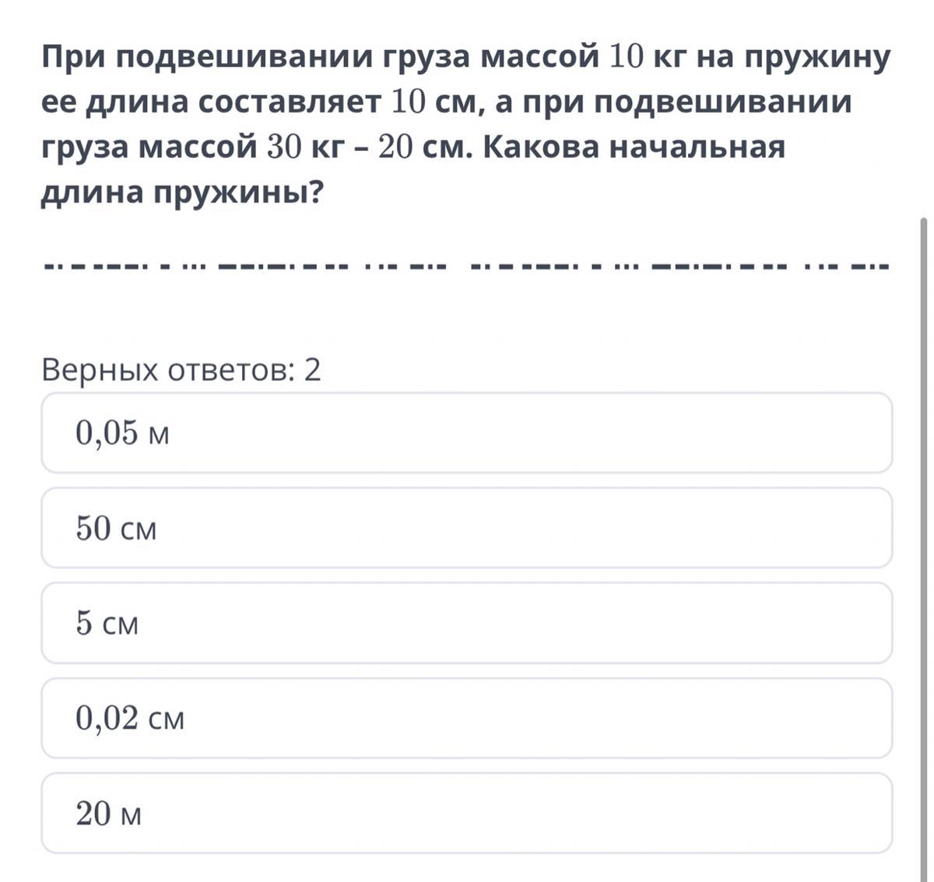Select the answer option "0,05 м"
934x882 pixels.
tap(466, 433)
